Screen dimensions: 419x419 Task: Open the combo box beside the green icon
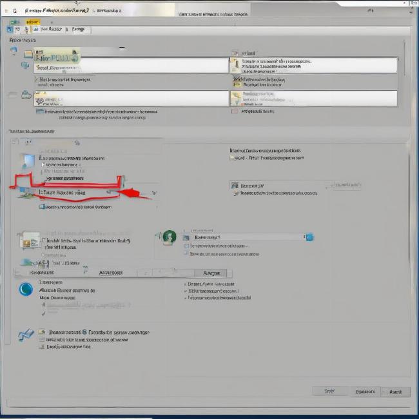tap(248, 237)
